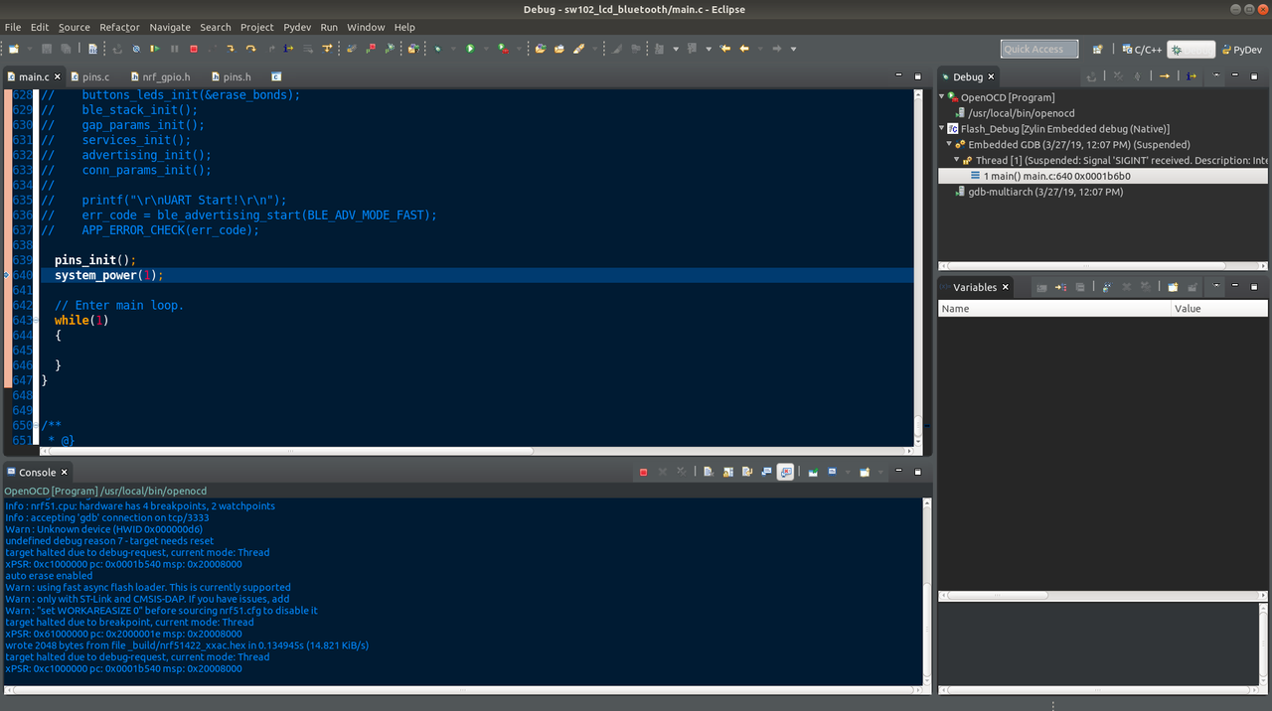Viewport: 1272px width, 711px height.
Task: Open the Window menu
Action: coord(366,27)
